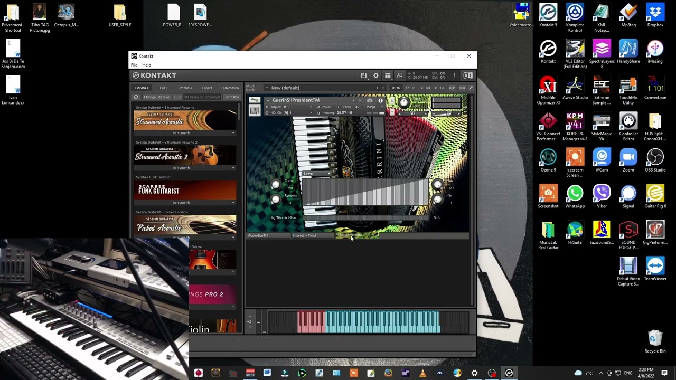Open the Korg PA Manager desktop icon
Image resolution: width=676 pixels, height=380 pixels.
click(x=575, y=126)
